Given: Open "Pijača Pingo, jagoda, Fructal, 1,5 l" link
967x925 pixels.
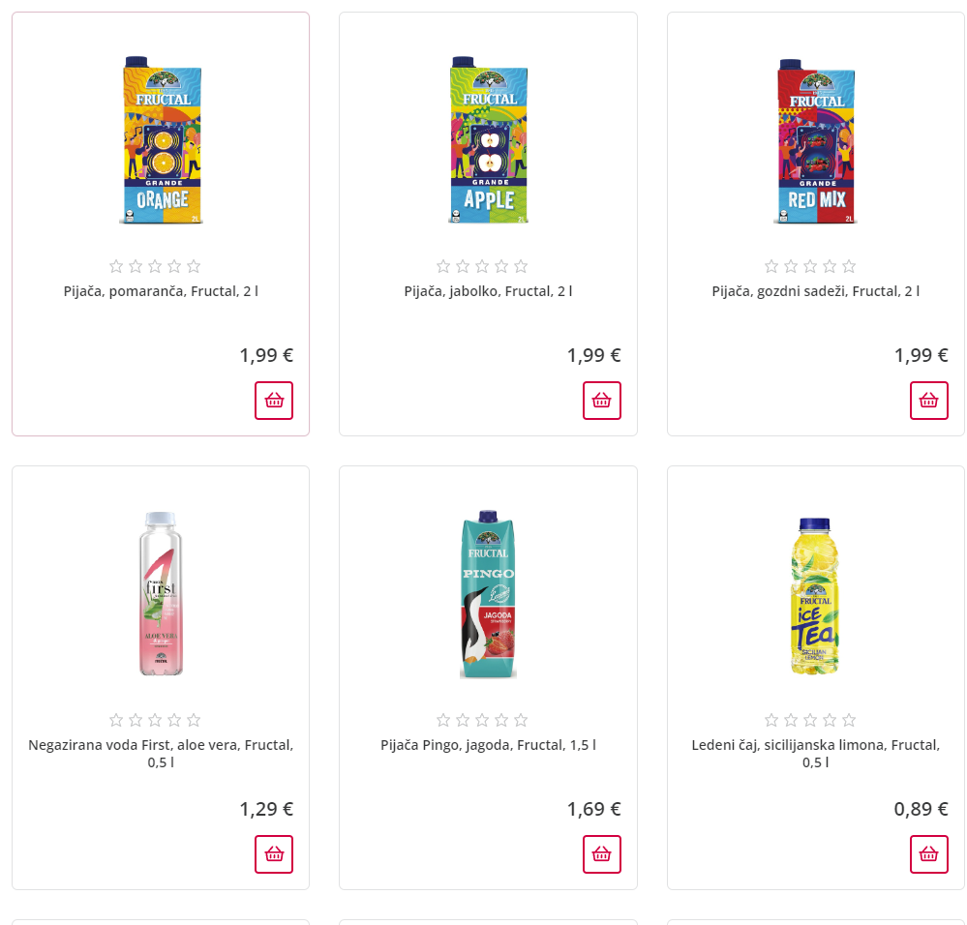Looking at the screenshot, I should coord(488,745).
